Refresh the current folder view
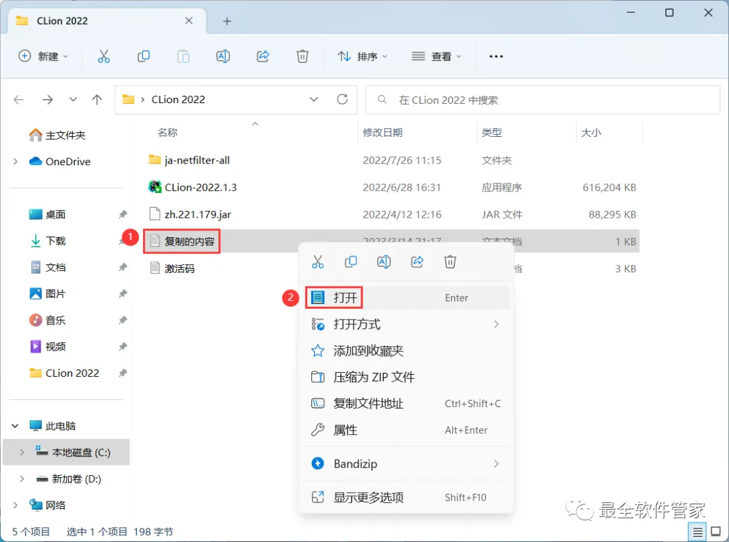Image resolution: width=729 pixels, height=542 pixels. point(342,99)
